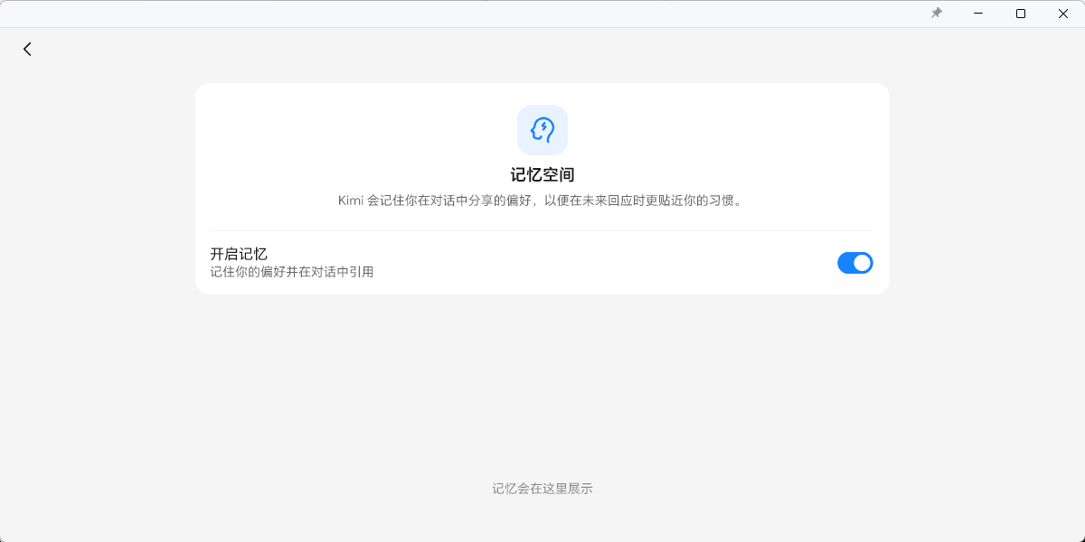Activate the always-on-top pin icon

click(x=937, y=14)
